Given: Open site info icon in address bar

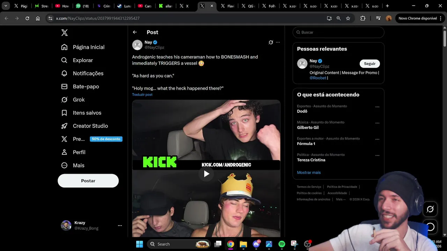Looking at the screenshot, I should click(50, 18).
